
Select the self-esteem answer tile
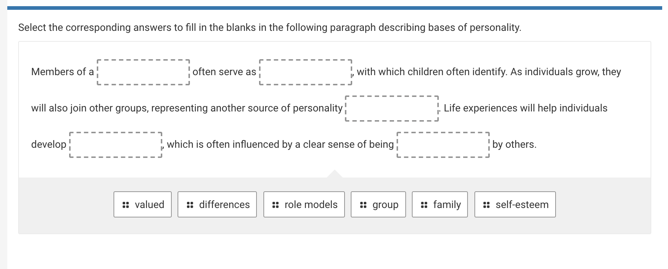pyautogui.click(x=515, y=204)
